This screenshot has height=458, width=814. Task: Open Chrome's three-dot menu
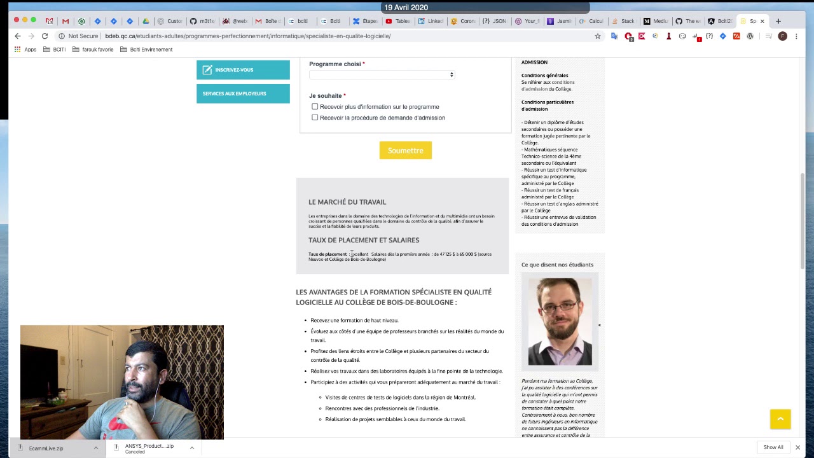point(797,36)
